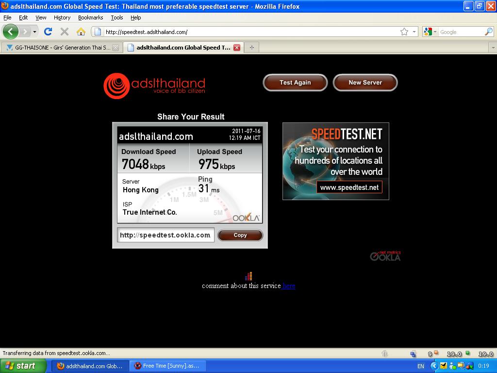This screenshot has width=497, height=373.
Task: Close the GG-THAISONE tab
Action: [116, 48]
